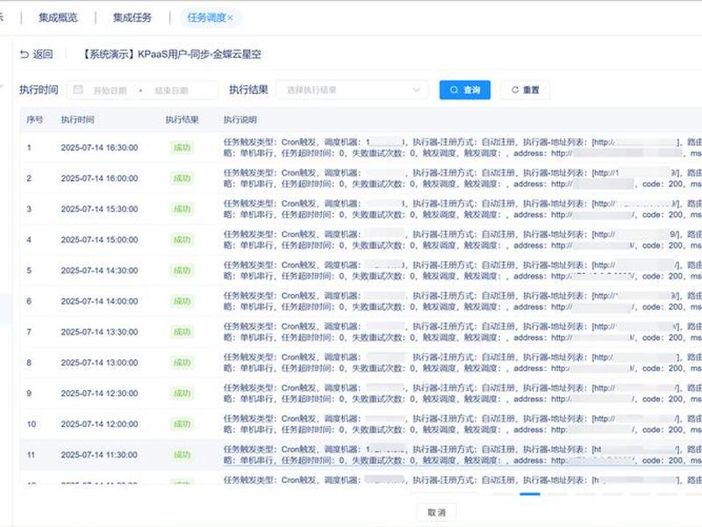Viewport: 702px width, 527px height.
Task: Click the execution description of row 10
Action: 462,424
